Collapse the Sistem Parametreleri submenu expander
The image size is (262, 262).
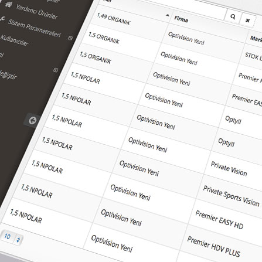(x=70, y=38)
